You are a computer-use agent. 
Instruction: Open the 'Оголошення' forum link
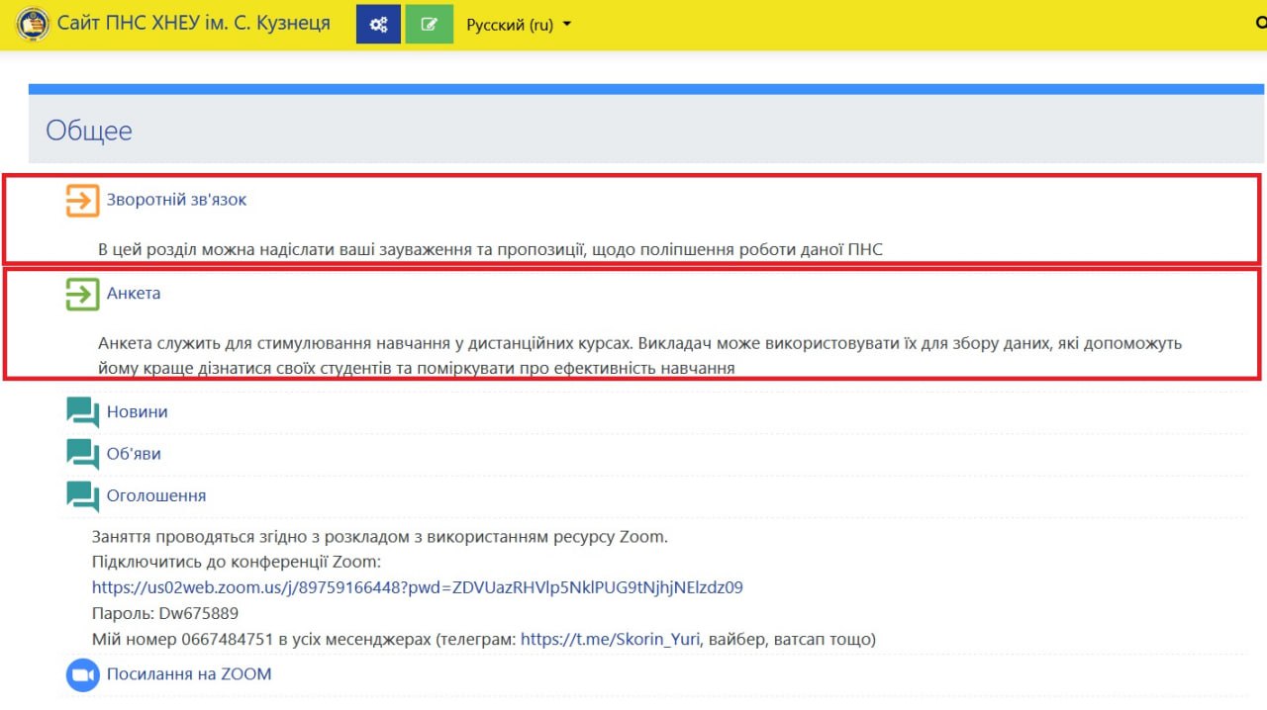(x=156, y=496)
